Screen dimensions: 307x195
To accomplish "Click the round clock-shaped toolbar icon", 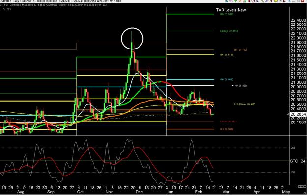I will pyautogui.click(x=253, y=1).
